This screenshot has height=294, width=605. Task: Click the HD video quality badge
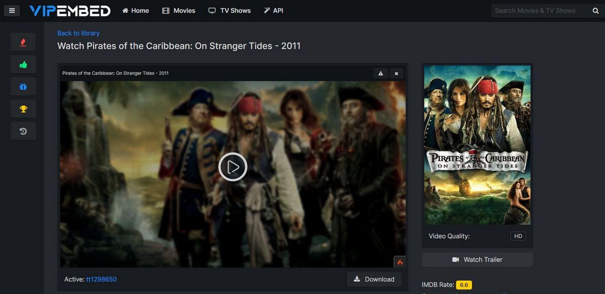click(x=518, y=236)
